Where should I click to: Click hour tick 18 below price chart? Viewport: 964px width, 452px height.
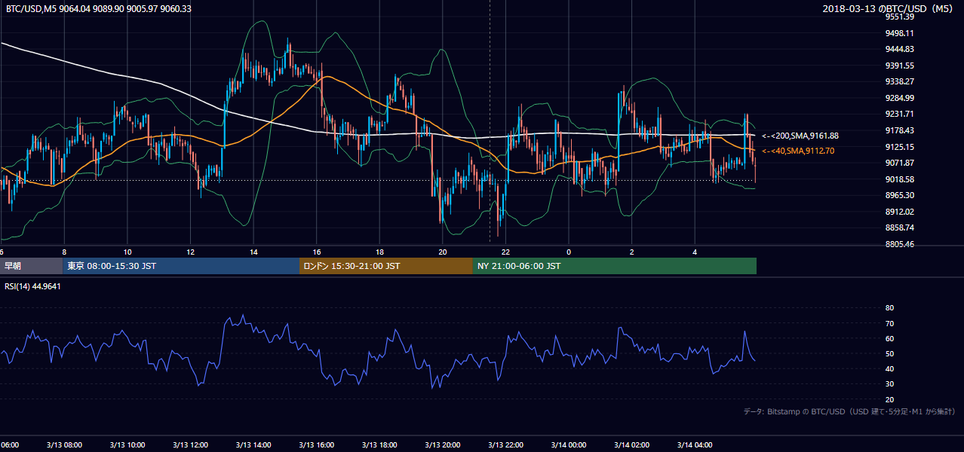coord(379,252)
